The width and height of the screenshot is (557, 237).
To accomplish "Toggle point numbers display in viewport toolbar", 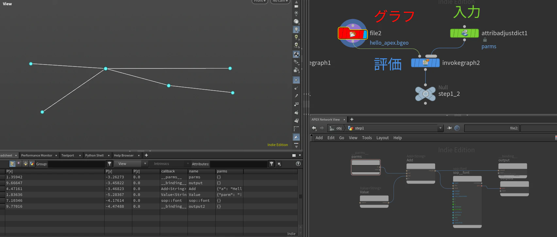I will coord(296,104).
